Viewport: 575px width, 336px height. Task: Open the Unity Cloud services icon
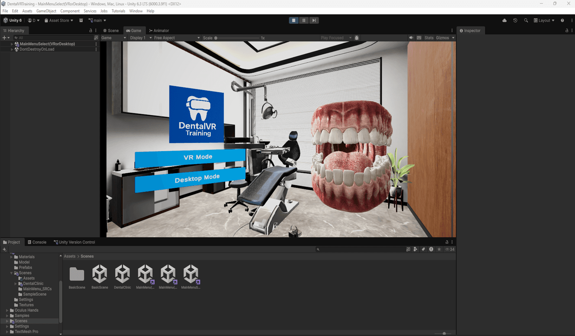click(504, 20)
